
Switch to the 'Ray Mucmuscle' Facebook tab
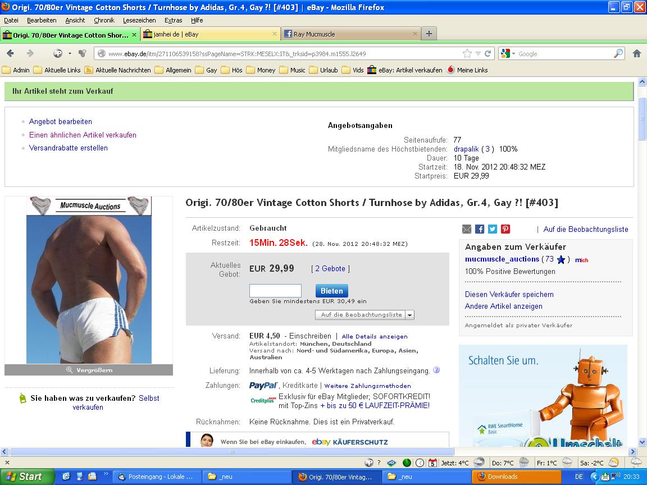tap(350, 34)
